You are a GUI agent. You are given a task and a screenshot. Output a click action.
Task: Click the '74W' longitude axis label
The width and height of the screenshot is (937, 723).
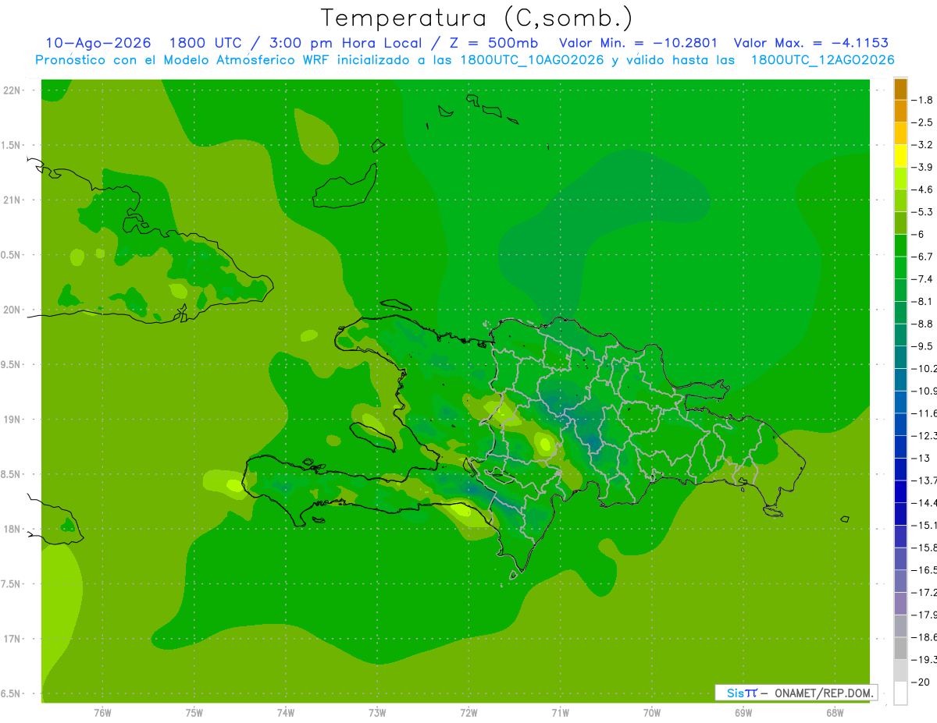point(286,713)
